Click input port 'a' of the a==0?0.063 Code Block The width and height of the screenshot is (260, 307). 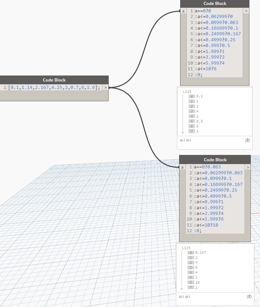(x=182, y=167)
